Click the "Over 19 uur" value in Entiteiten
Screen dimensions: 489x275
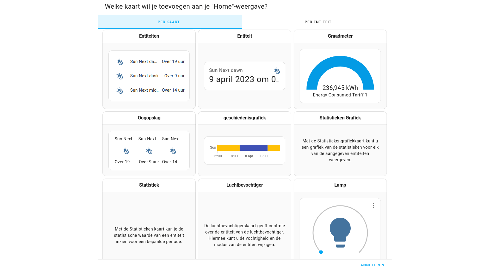(173, 62)
